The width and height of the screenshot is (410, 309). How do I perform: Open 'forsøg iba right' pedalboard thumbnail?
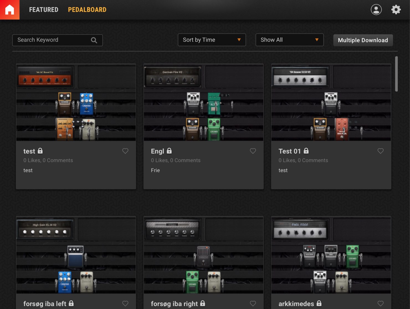[x=204, y=255]
